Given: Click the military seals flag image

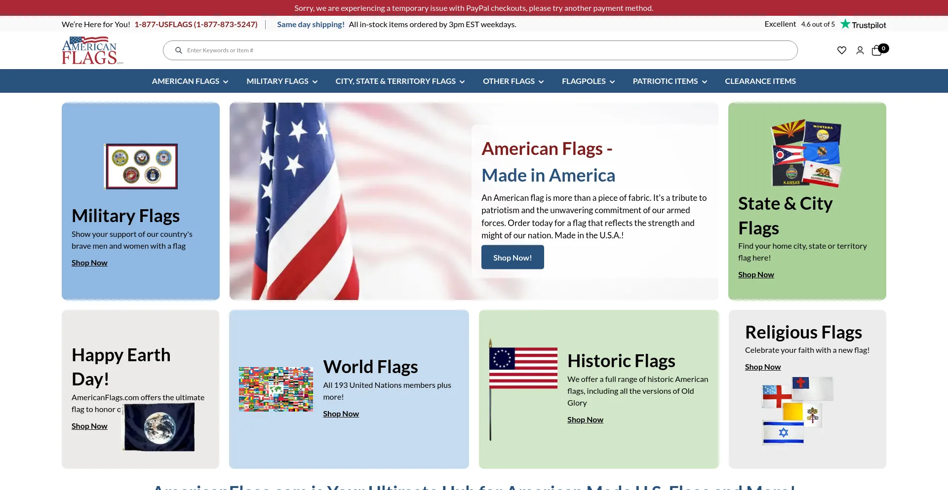Looking at the screenshot, I should pos(141,166).
